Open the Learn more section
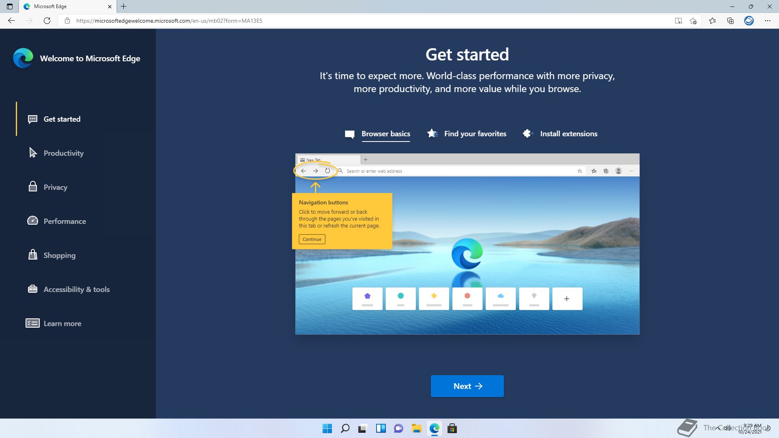 point(62,323)
